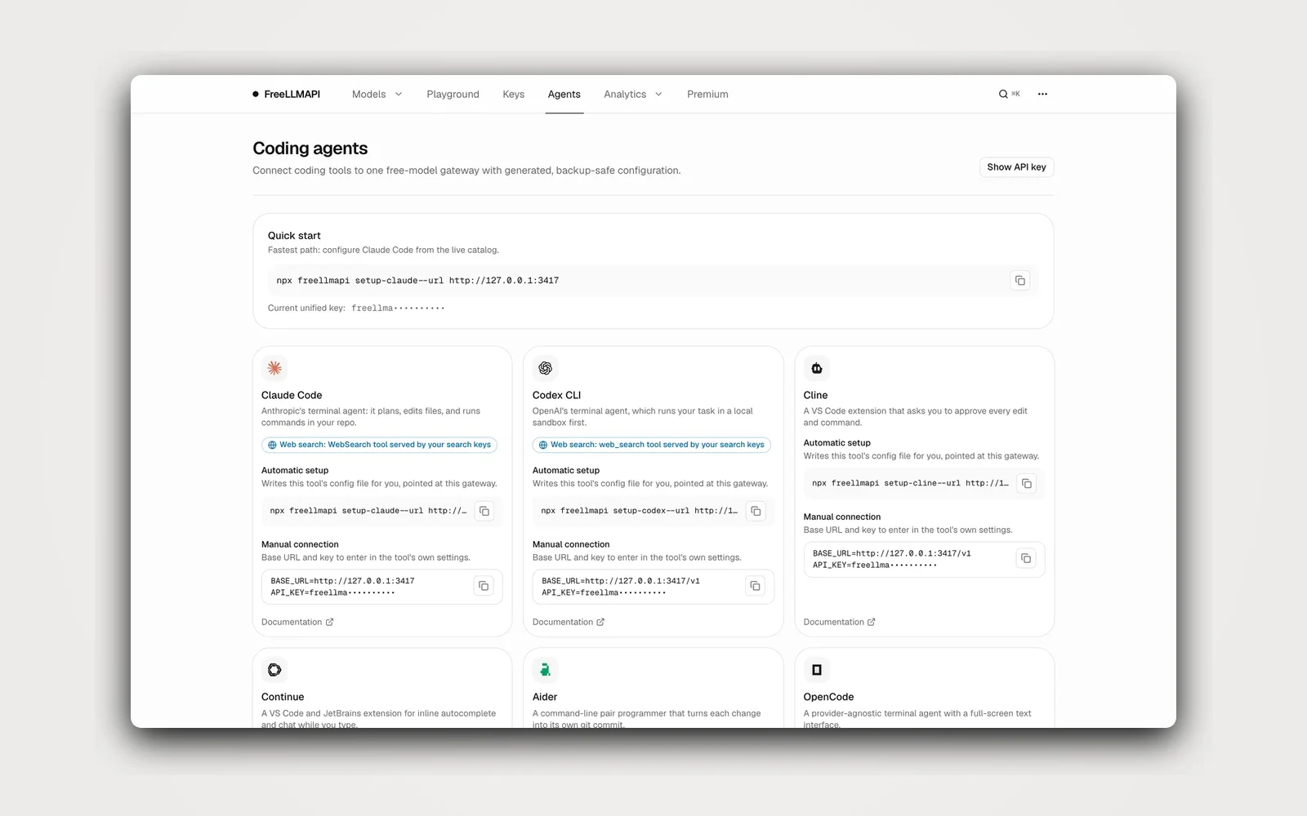Click the OpenCode card title
Screen dimensions: 1307x816
(828, 697)
